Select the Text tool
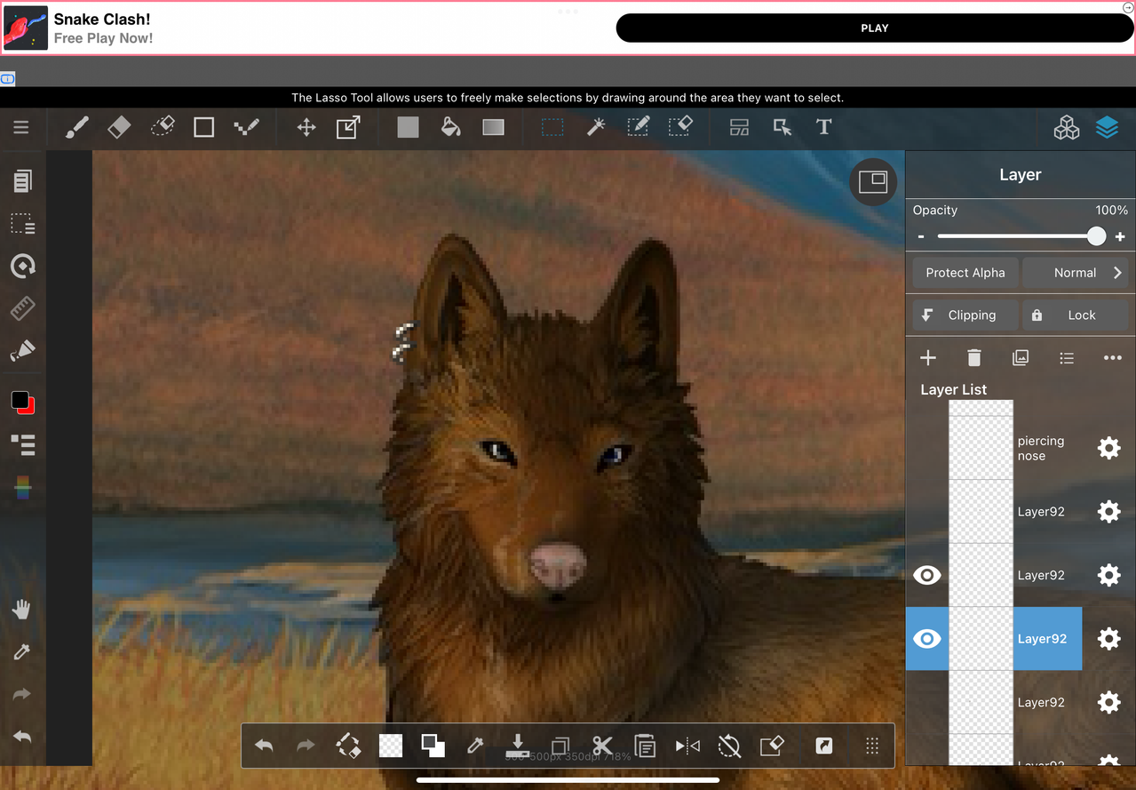1136x790 pixels. pos(823,128)
